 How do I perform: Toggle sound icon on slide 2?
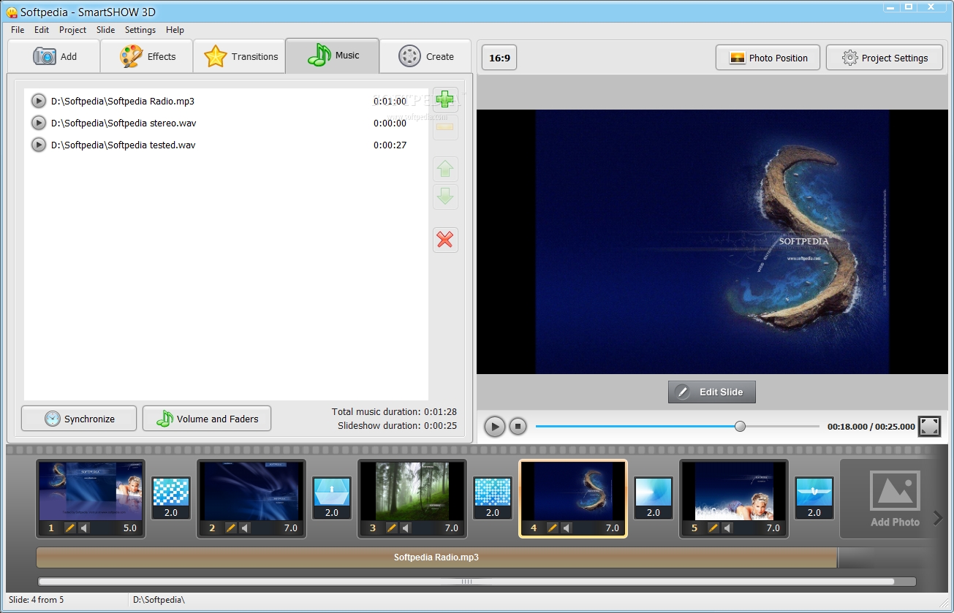245,528
